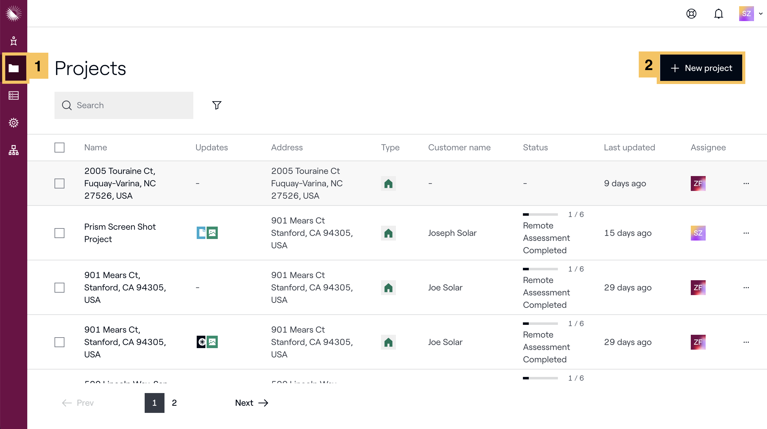Sort by the Last updated column header
767x429 pixels.
click(x=629, y=148)
